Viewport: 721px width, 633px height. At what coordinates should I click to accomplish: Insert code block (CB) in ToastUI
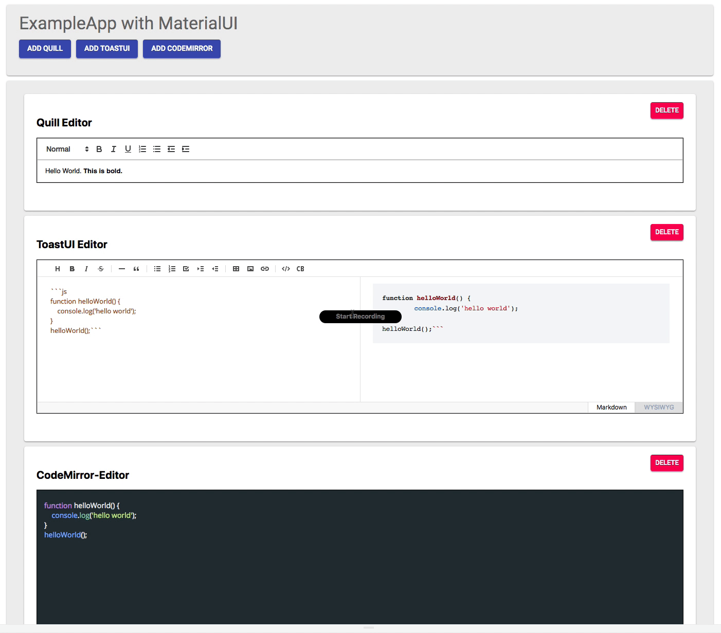click(300, 269)
